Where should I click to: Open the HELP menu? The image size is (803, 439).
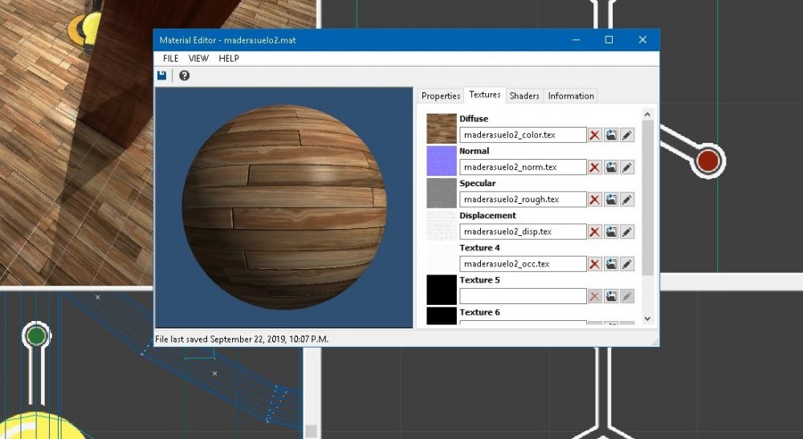229,59
